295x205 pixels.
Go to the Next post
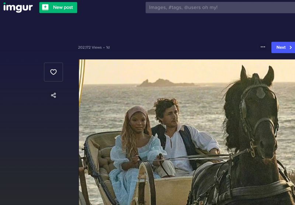[283, 48]
